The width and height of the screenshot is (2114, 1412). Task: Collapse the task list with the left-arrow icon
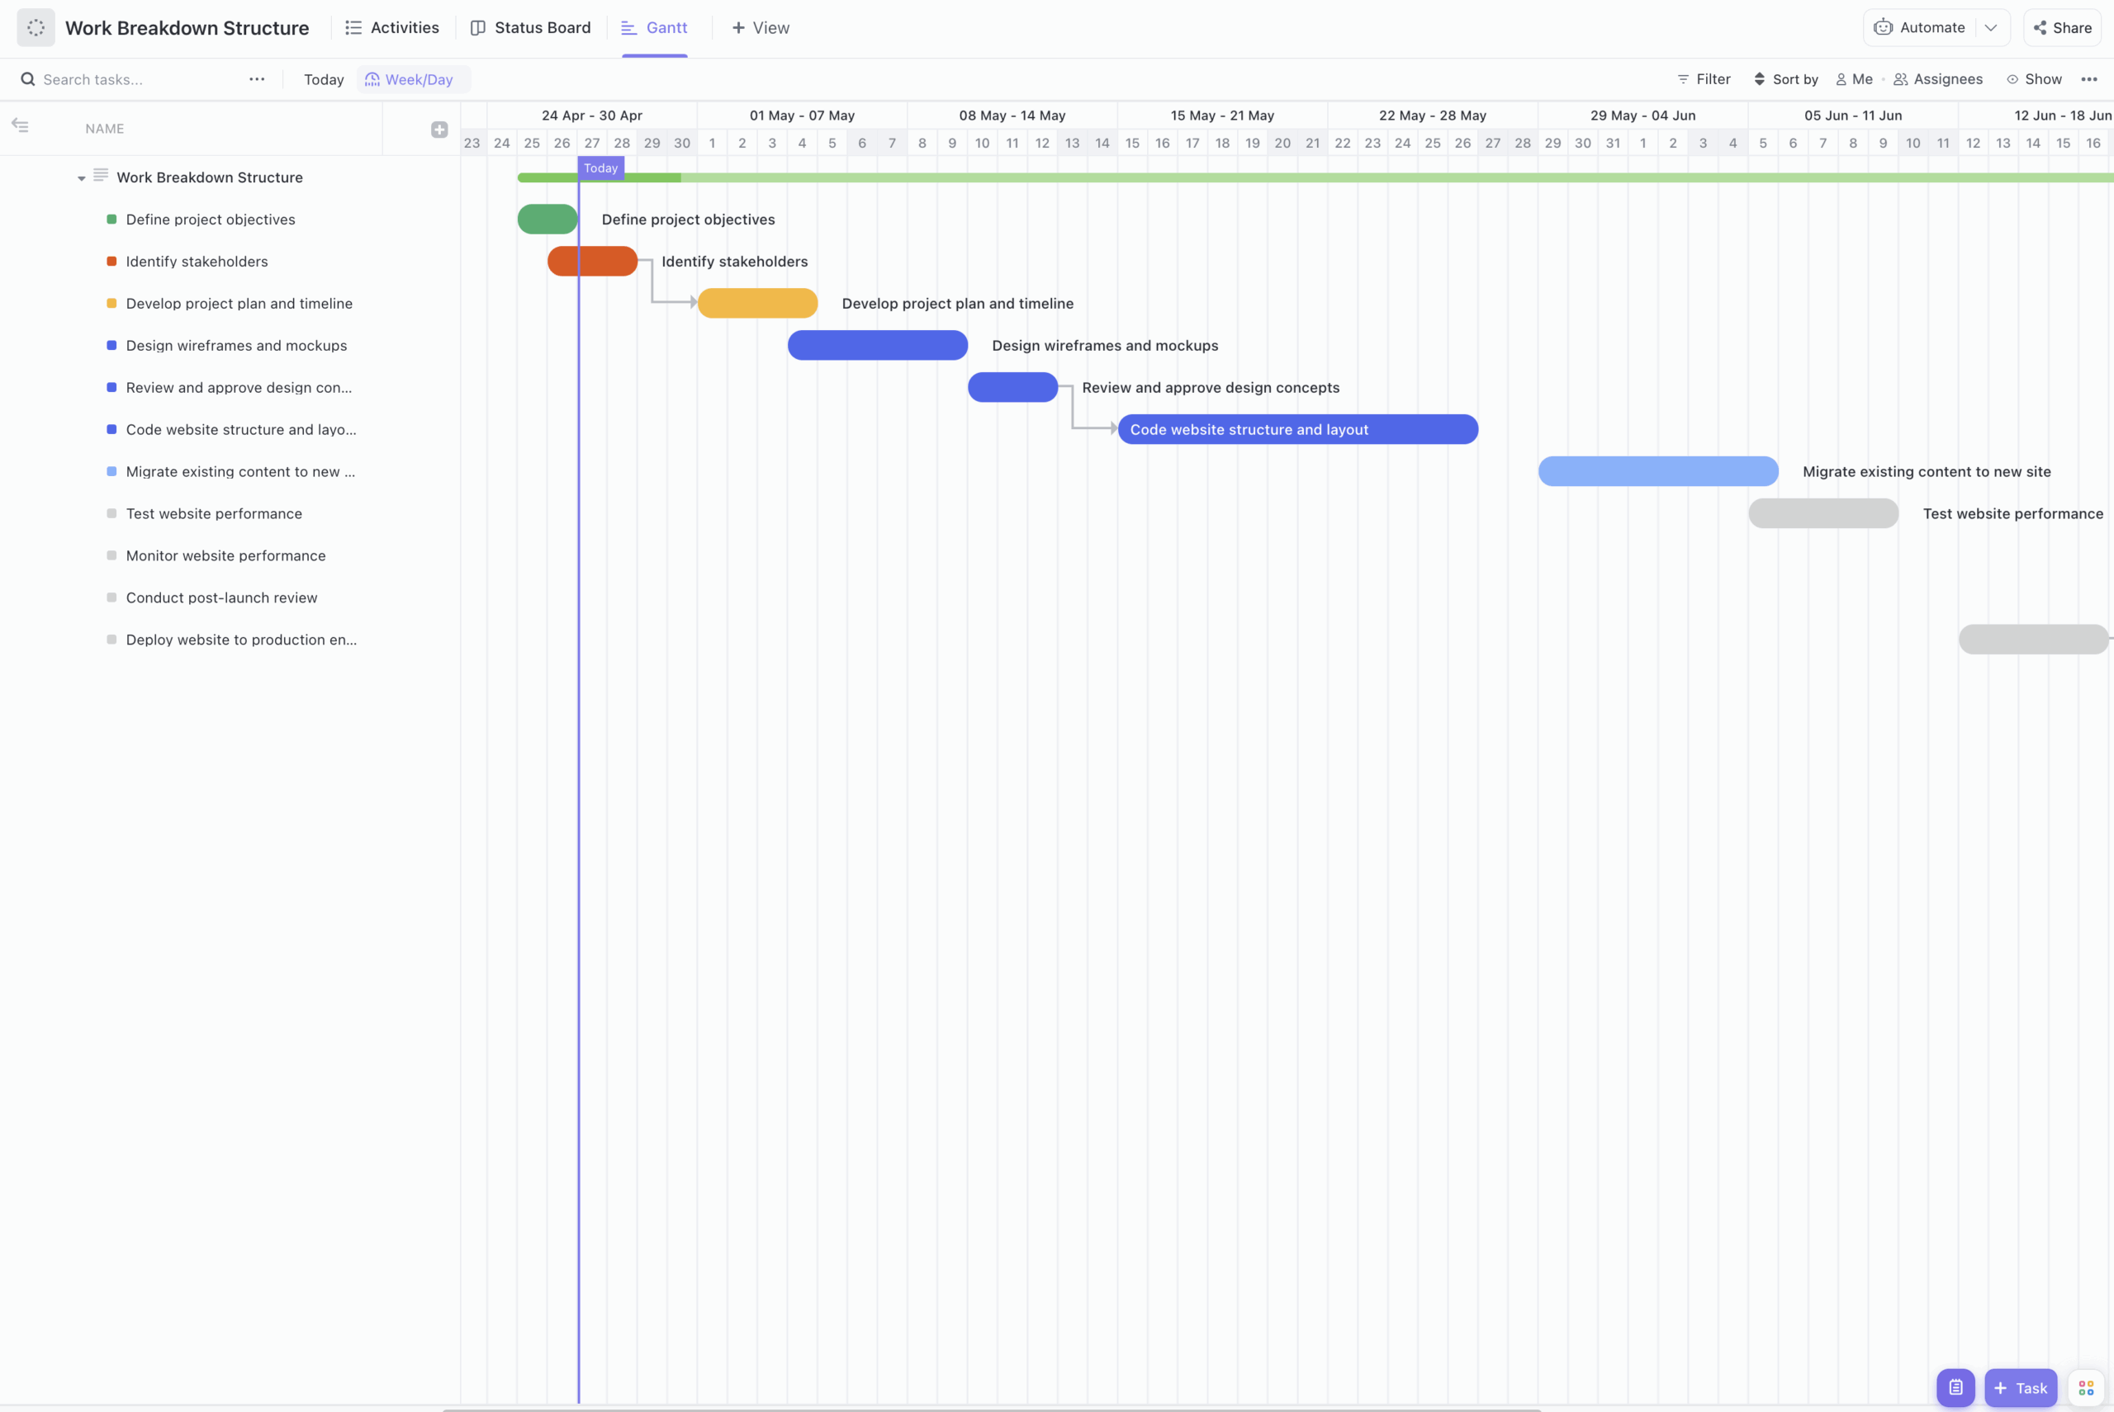[x=21, y=125]
